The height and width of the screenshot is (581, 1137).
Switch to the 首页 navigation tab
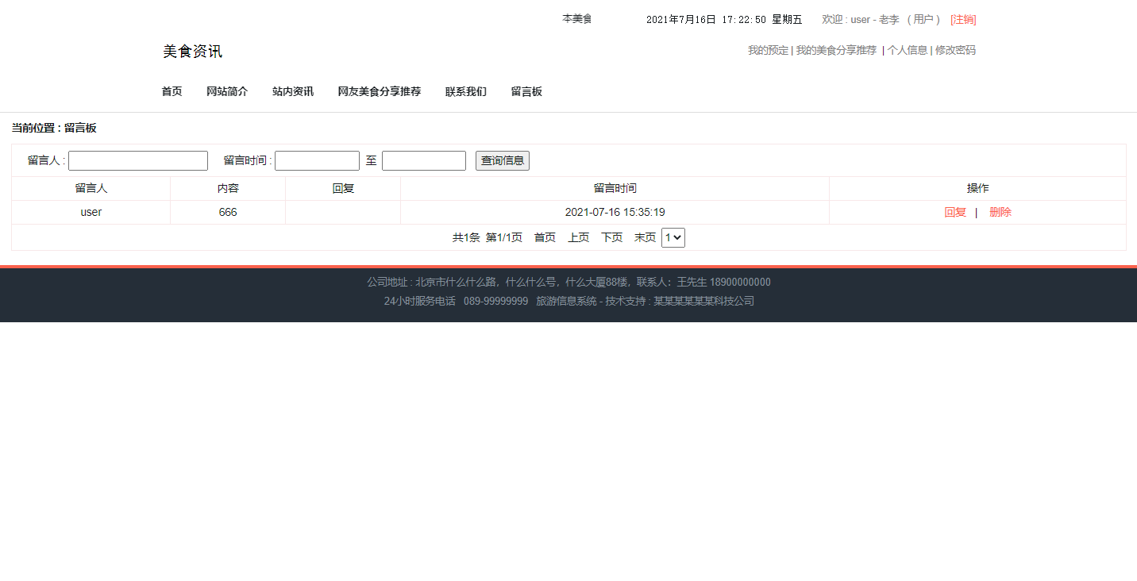coord(172,91)
